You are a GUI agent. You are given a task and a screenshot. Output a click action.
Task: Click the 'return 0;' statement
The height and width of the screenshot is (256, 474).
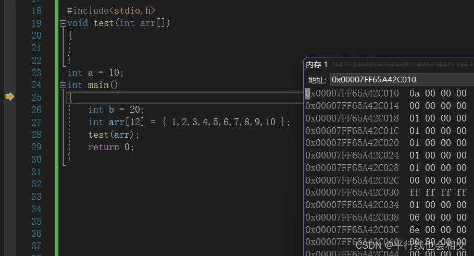click(110, 147)
